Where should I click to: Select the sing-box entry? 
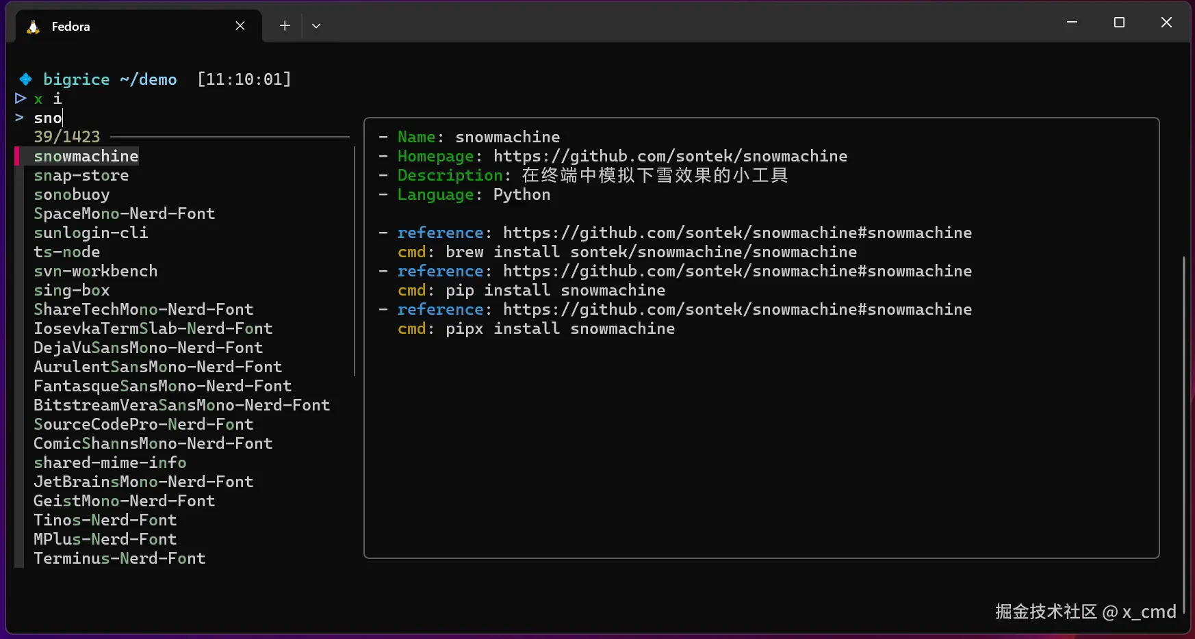[72, 291]
